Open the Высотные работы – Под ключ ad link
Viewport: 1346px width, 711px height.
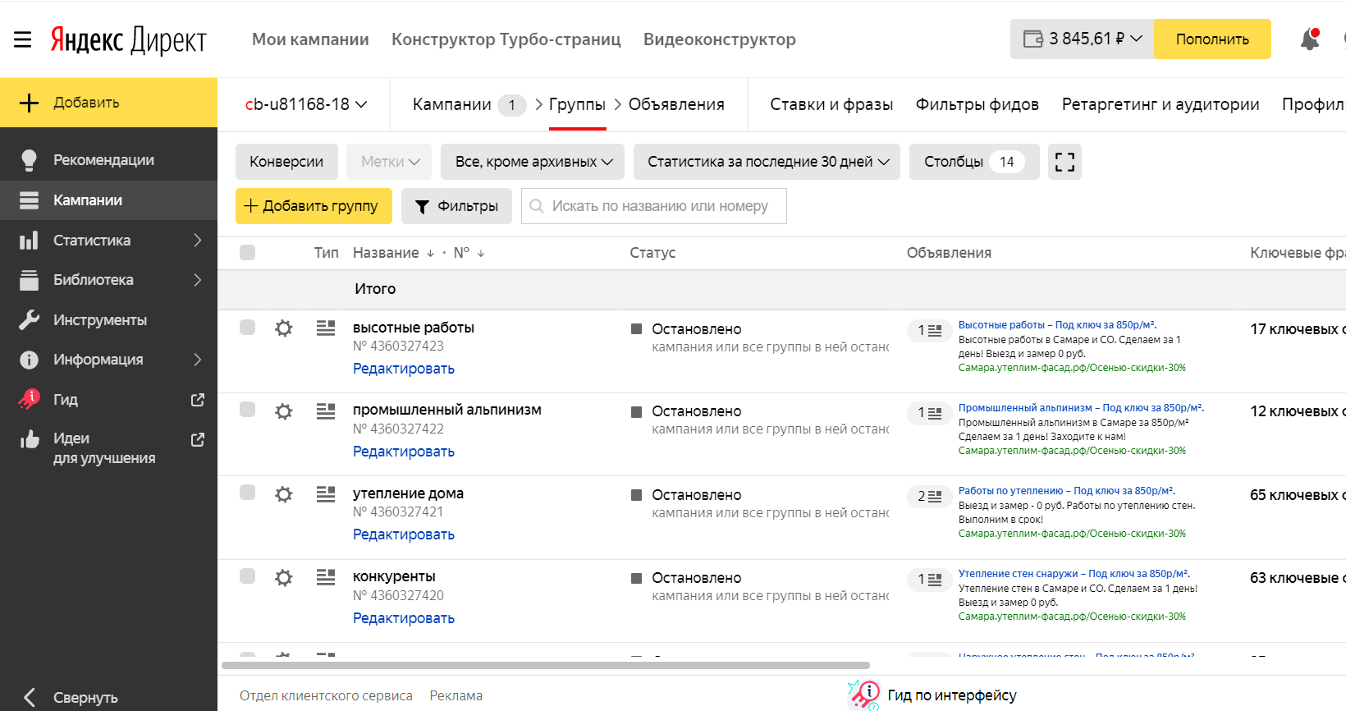[1057, 325]
